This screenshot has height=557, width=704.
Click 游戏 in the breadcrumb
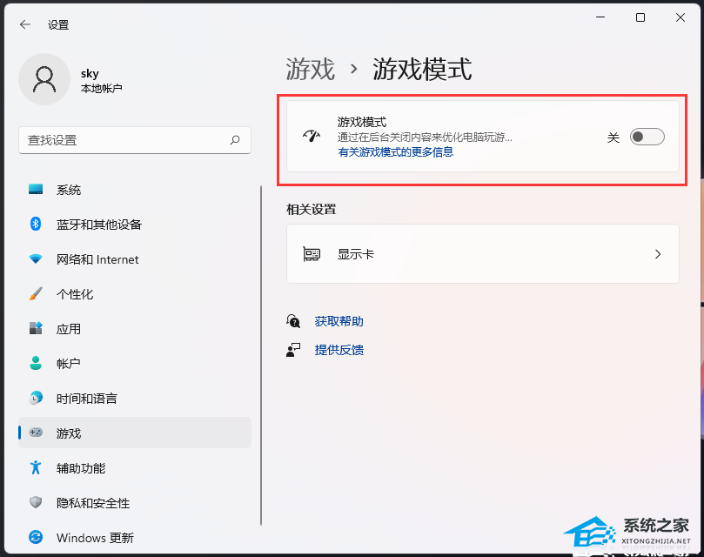point(311,69)
